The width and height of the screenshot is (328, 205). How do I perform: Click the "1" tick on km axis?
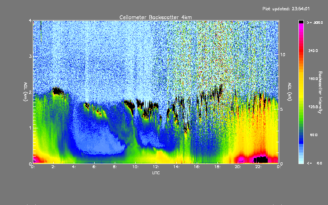point(30,128)
